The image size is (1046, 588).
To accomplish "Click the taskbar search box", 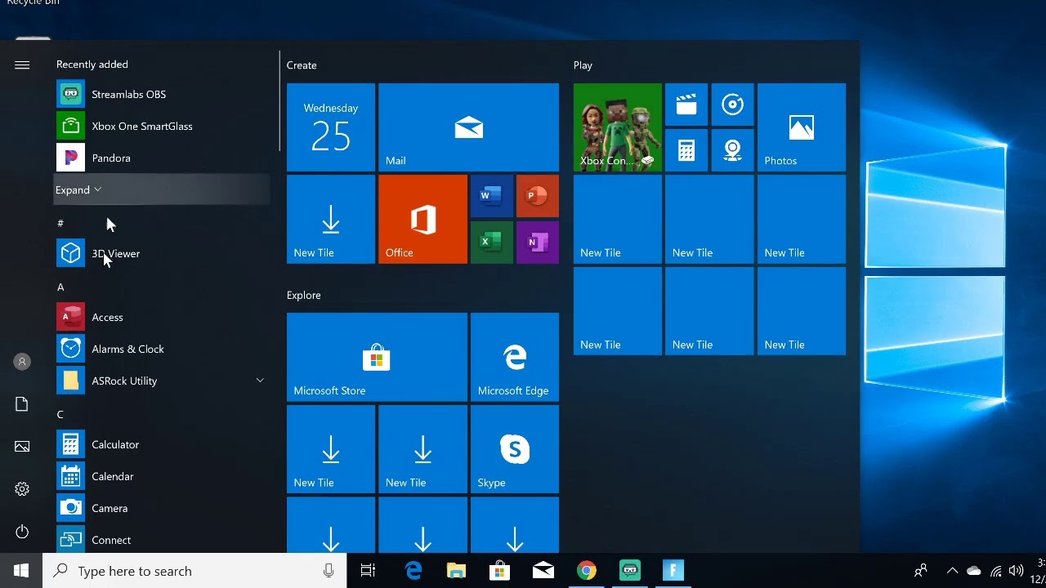I will coord(194,571).
